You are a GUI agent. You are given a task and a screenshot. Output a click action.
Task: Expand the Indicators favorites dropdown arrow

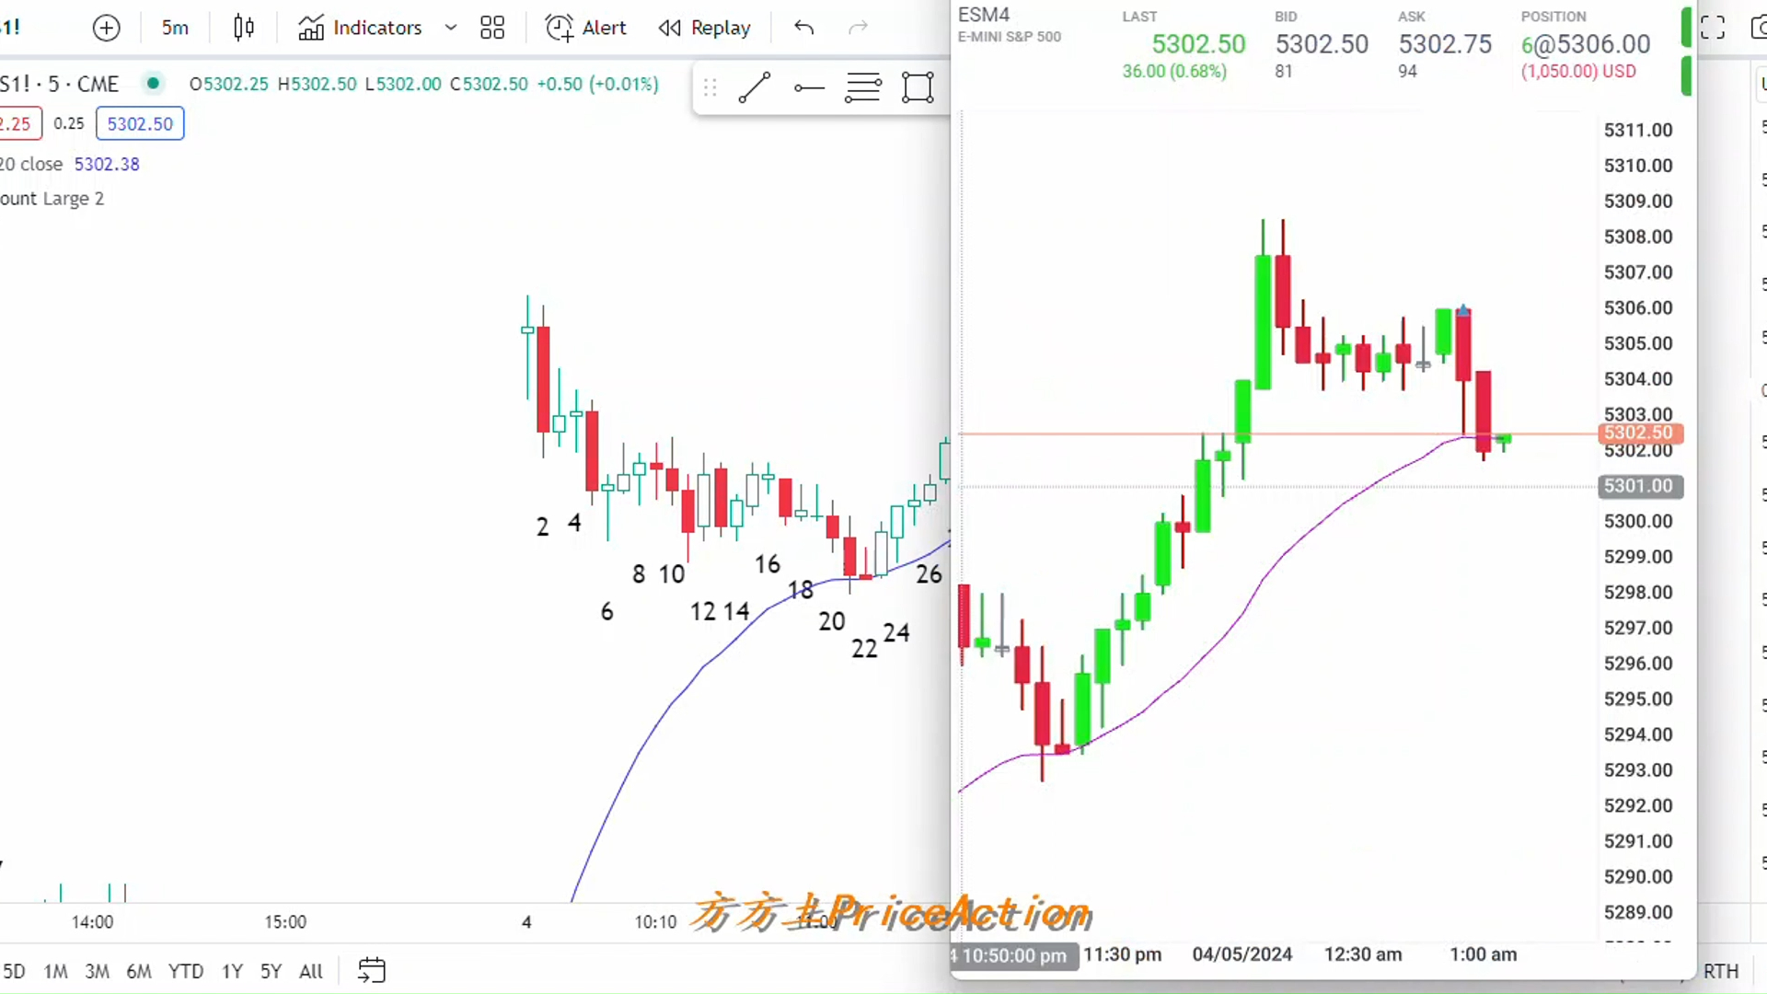click(451, 28)
